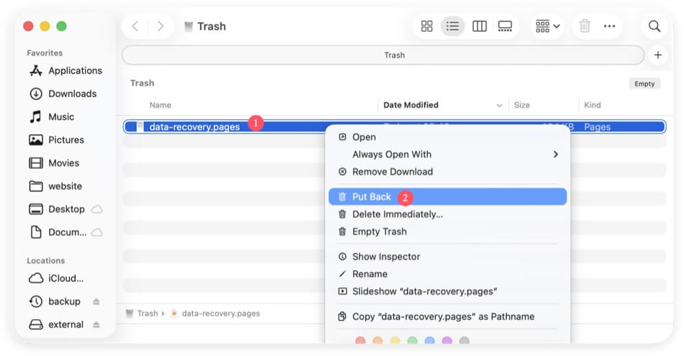Open Desktop in sidebar
Screen dimensions: 684x356
(57, 209)
